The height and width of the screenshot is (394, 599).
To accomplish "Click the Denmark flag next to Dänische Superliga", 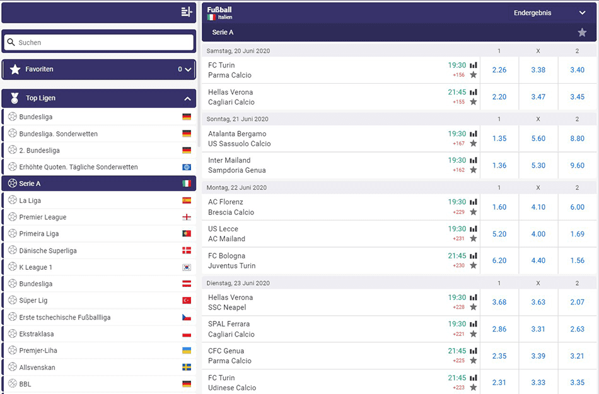I will (x=187, y=250).
